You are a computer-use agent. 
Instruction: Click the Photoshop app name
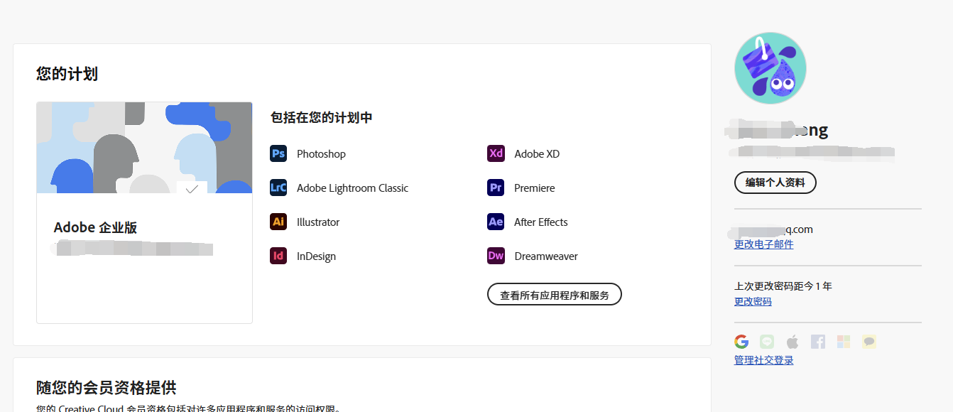click(321, 154)
